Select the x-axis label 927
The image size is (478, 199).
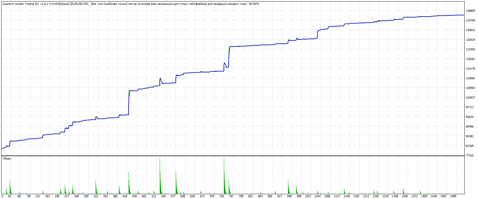point(280,196)
